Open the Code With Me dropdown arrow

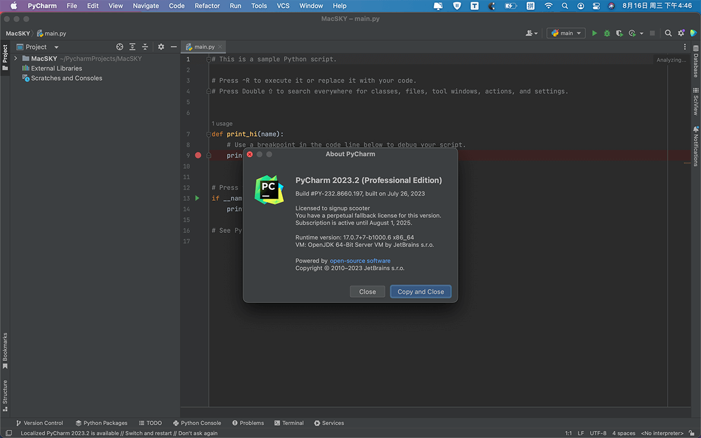536,33
